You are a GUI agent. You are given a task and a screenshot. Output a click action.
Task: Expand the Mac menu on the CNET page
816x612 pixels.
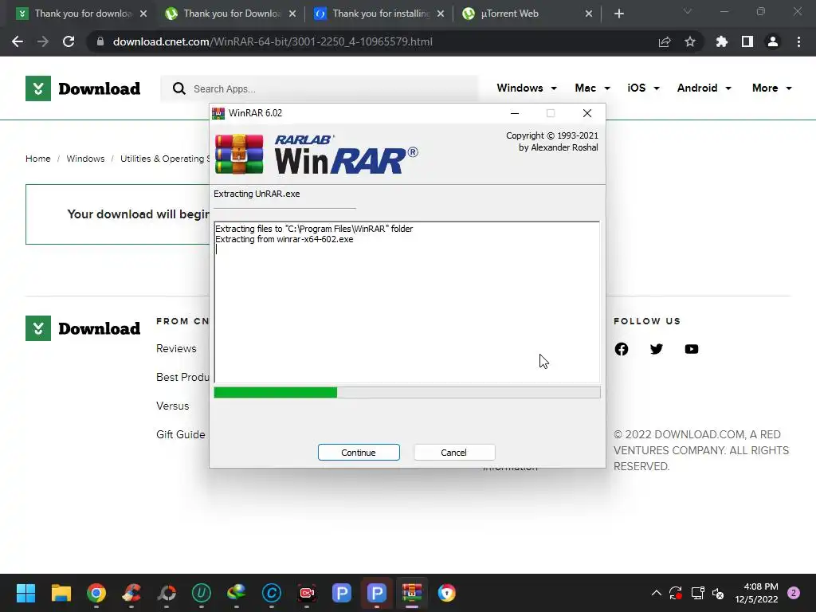pos(592,88)
